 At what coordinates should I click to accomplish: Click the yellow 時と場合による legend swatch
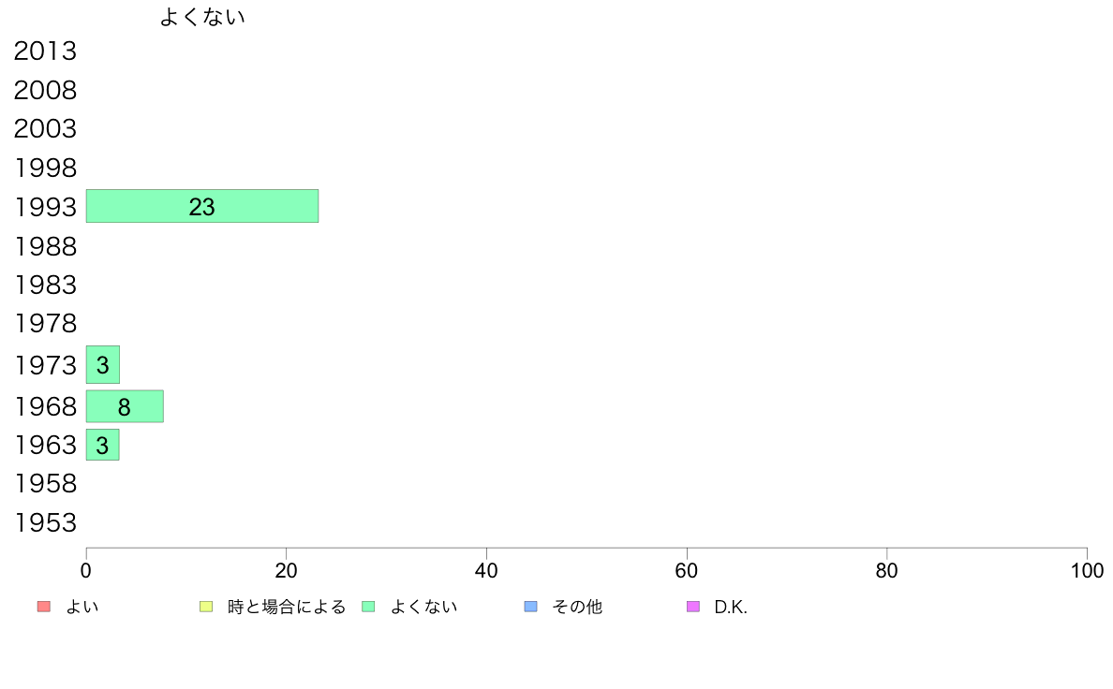click(x=206, y=607)
